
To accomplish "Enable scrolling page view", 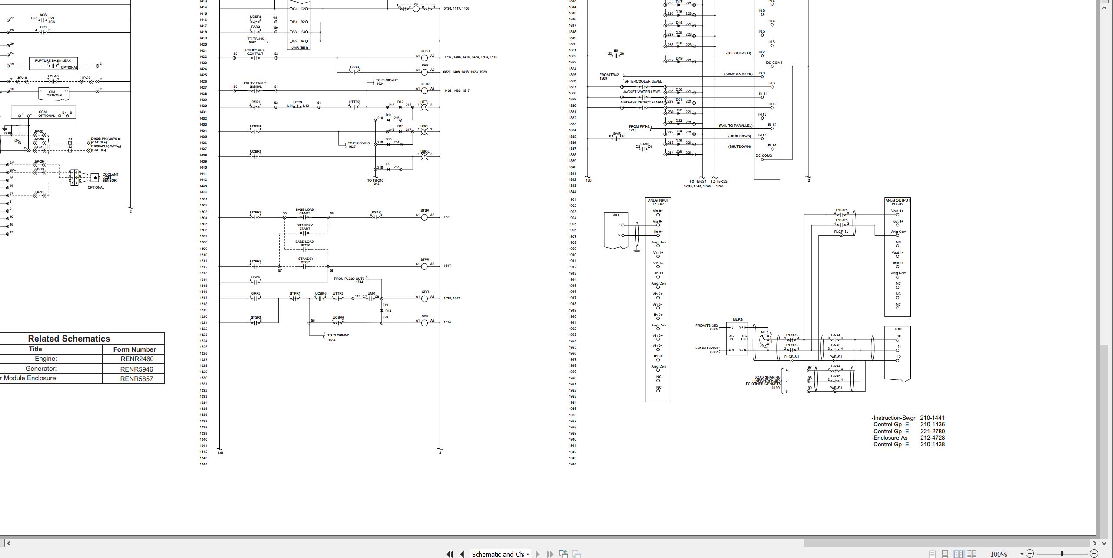I will [x=945, y=554].
